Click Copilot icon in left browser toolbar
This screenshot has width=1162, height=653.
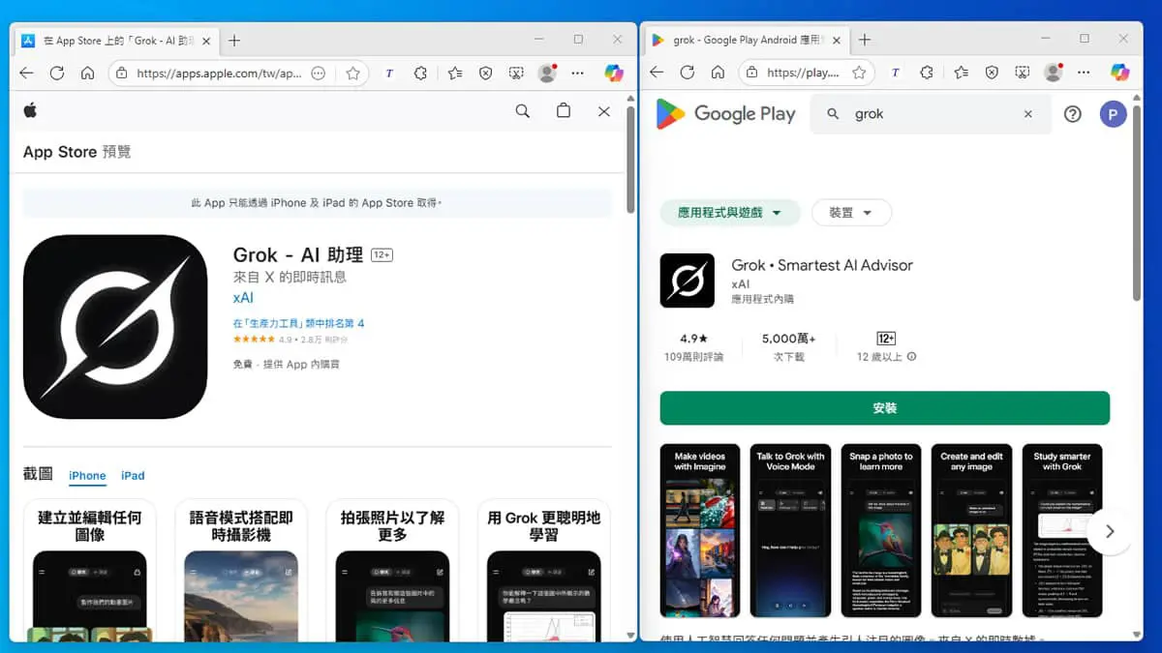tap(614, 73)
